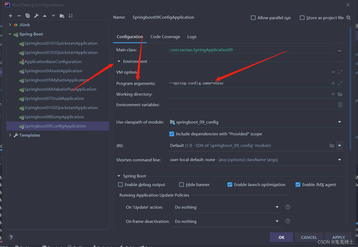Collapse the Spring Boot tree node
This screenshot has height=247, width=358.
click(10, 34)
